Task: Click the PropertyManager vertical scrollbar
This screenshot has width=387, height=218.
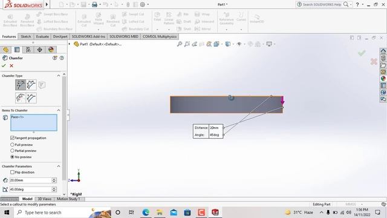Action: pyautogui.click(x=64, y=128)
